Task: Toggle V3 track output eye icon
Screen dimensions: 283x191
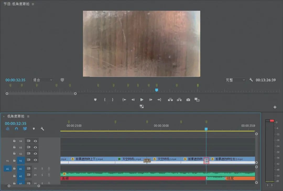Action: 35,147
